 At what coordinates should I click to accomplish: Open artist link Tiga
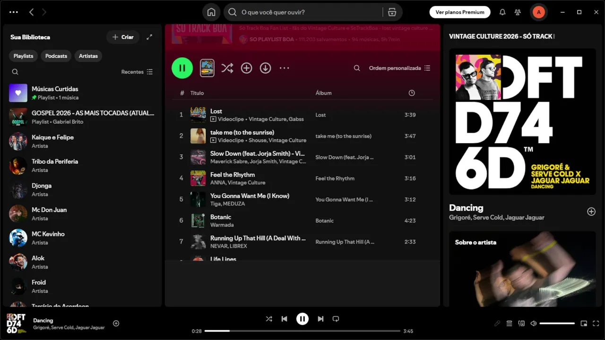[x=216, y=204]
